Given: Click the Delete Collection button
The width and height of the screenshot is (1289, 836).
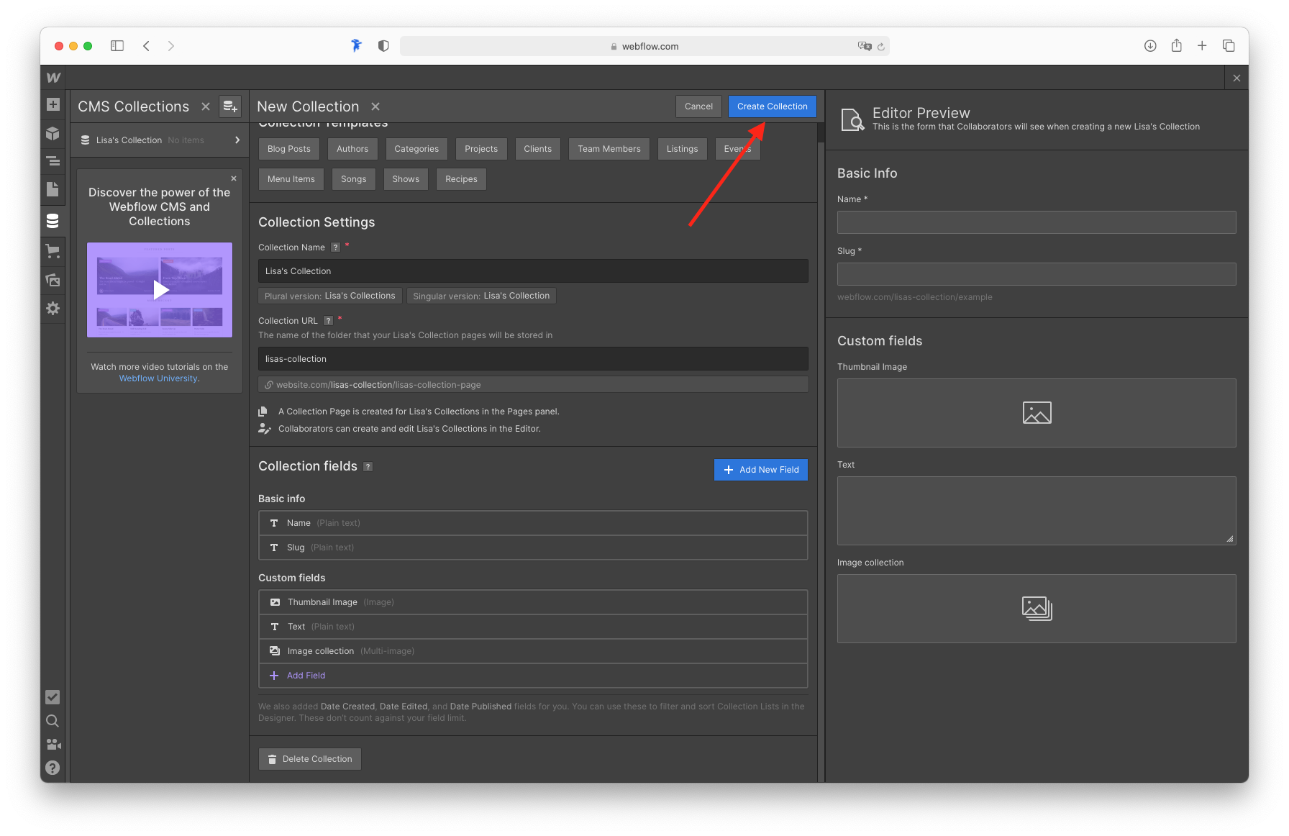Looking at the screenshot, I should (309, 758).
